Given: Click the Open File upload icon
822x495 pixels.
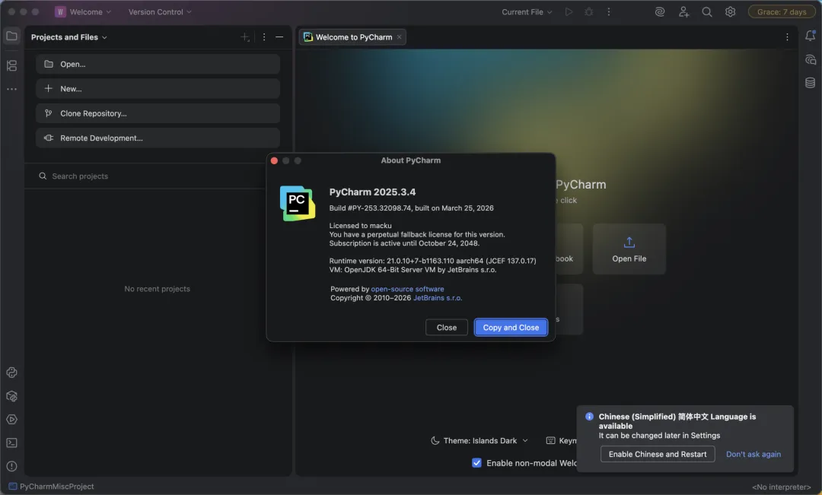Looking at the screenshot, I should coord(629,243).
